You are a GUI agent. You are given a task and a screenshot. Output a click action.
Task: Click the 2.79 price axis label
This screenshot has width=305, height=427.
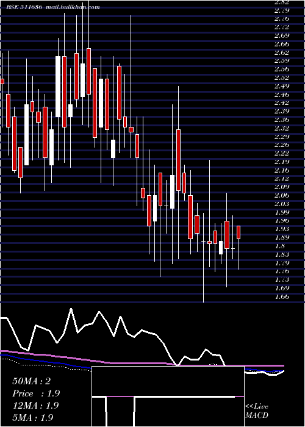click(282, 11)
